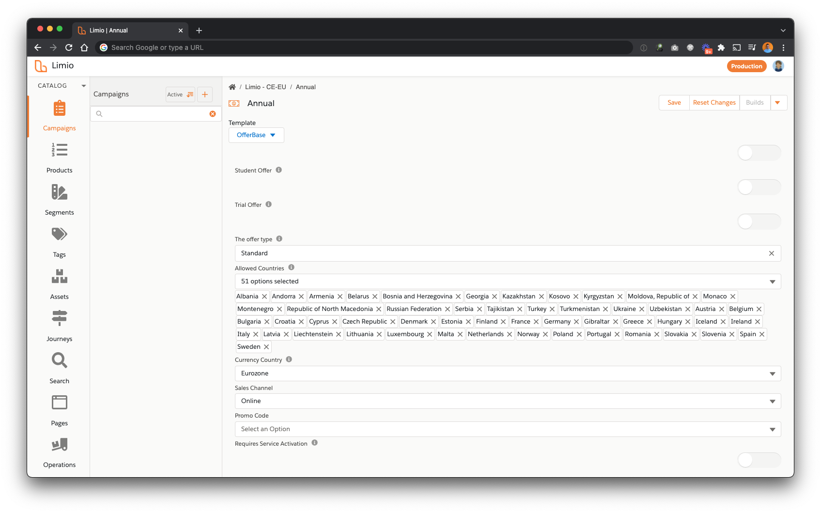The height and width of the screenshot is (513, 821).
Task: Remove Albania from allowed countries
Action: coord(264,296)
